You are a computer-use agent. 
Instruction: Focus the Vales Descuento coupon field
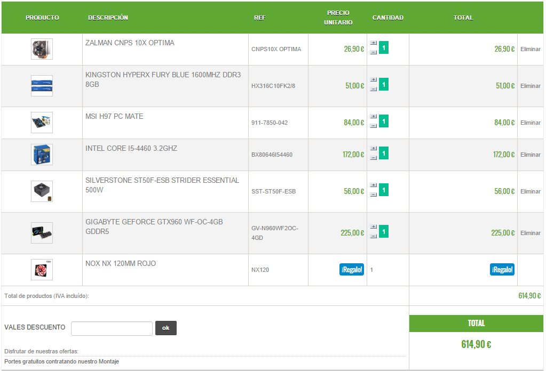tap(112, 328)
